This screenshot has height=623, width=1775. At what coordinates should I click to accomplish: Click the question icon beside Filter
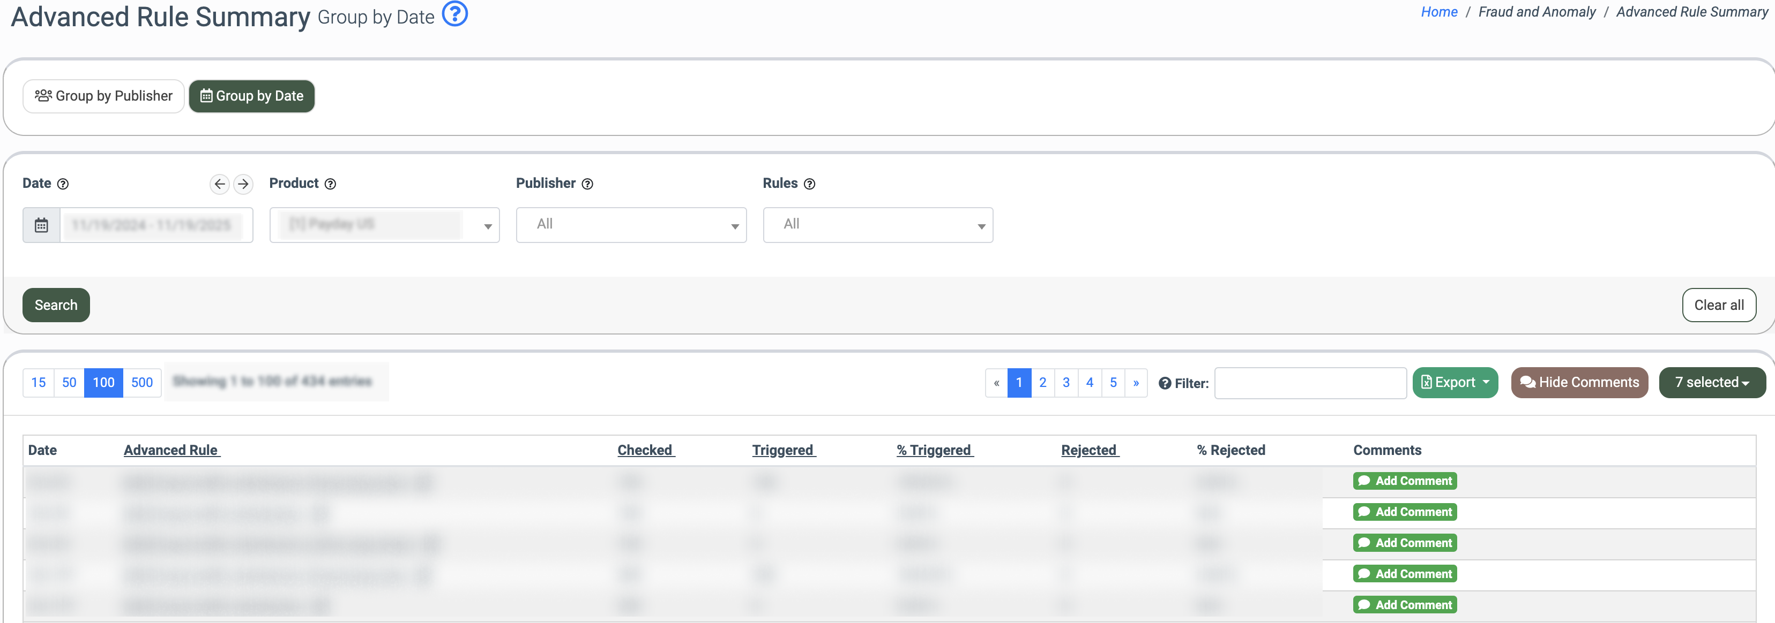point(1165,383)
